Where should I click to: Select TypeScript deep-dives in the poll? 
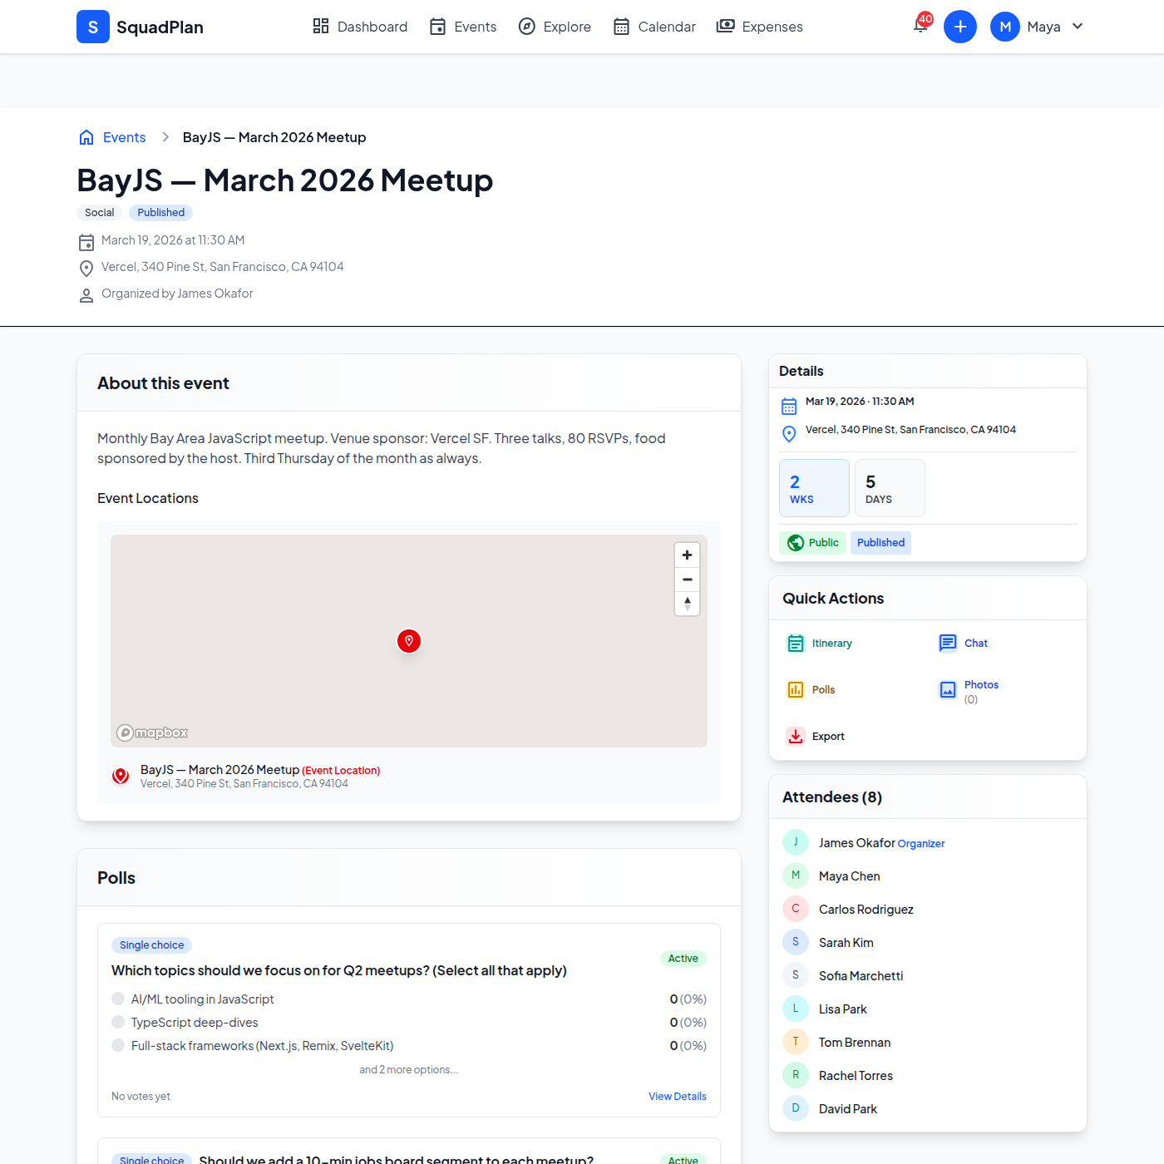click(118, 1022)
